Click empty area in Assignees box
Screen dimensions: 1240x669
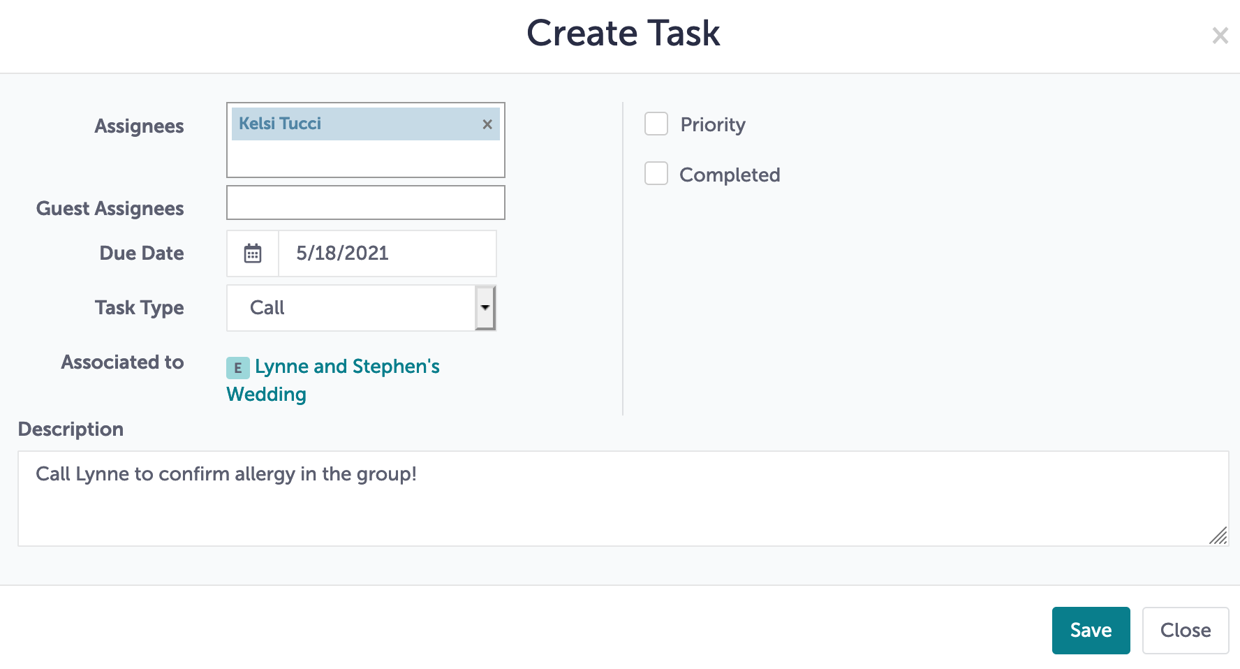[365, 159]
